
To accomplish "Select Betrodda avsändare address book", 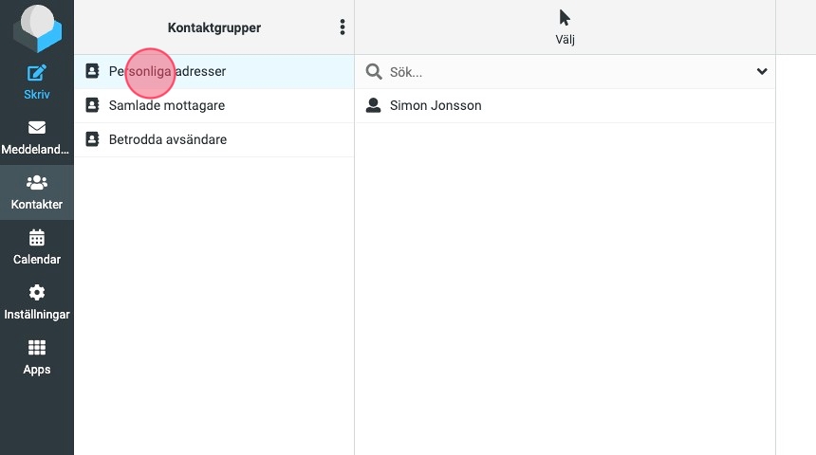I will coord(168,139).
